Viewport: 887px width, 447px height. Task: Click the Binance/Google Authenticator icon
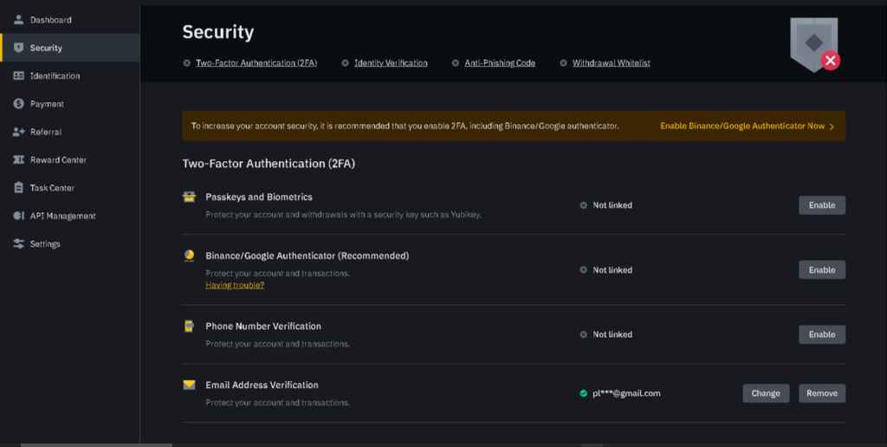pos(189,256)
